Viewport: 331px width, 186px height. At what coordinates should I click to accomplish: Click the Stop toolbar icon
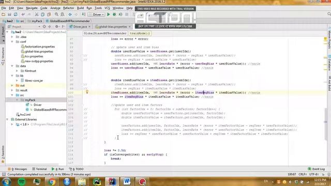(127, 14)
